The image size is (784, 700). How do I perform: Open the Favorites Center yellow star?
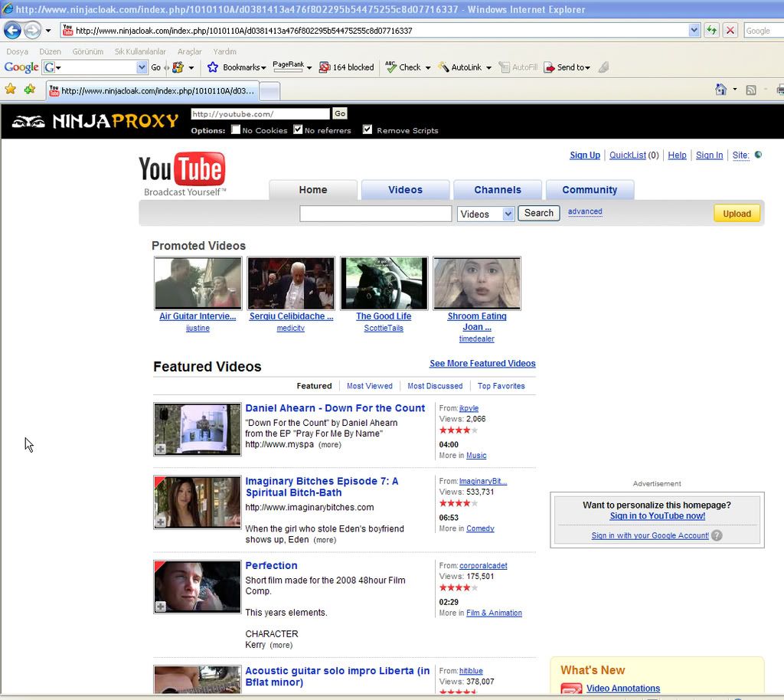click(x=10, y=89)
